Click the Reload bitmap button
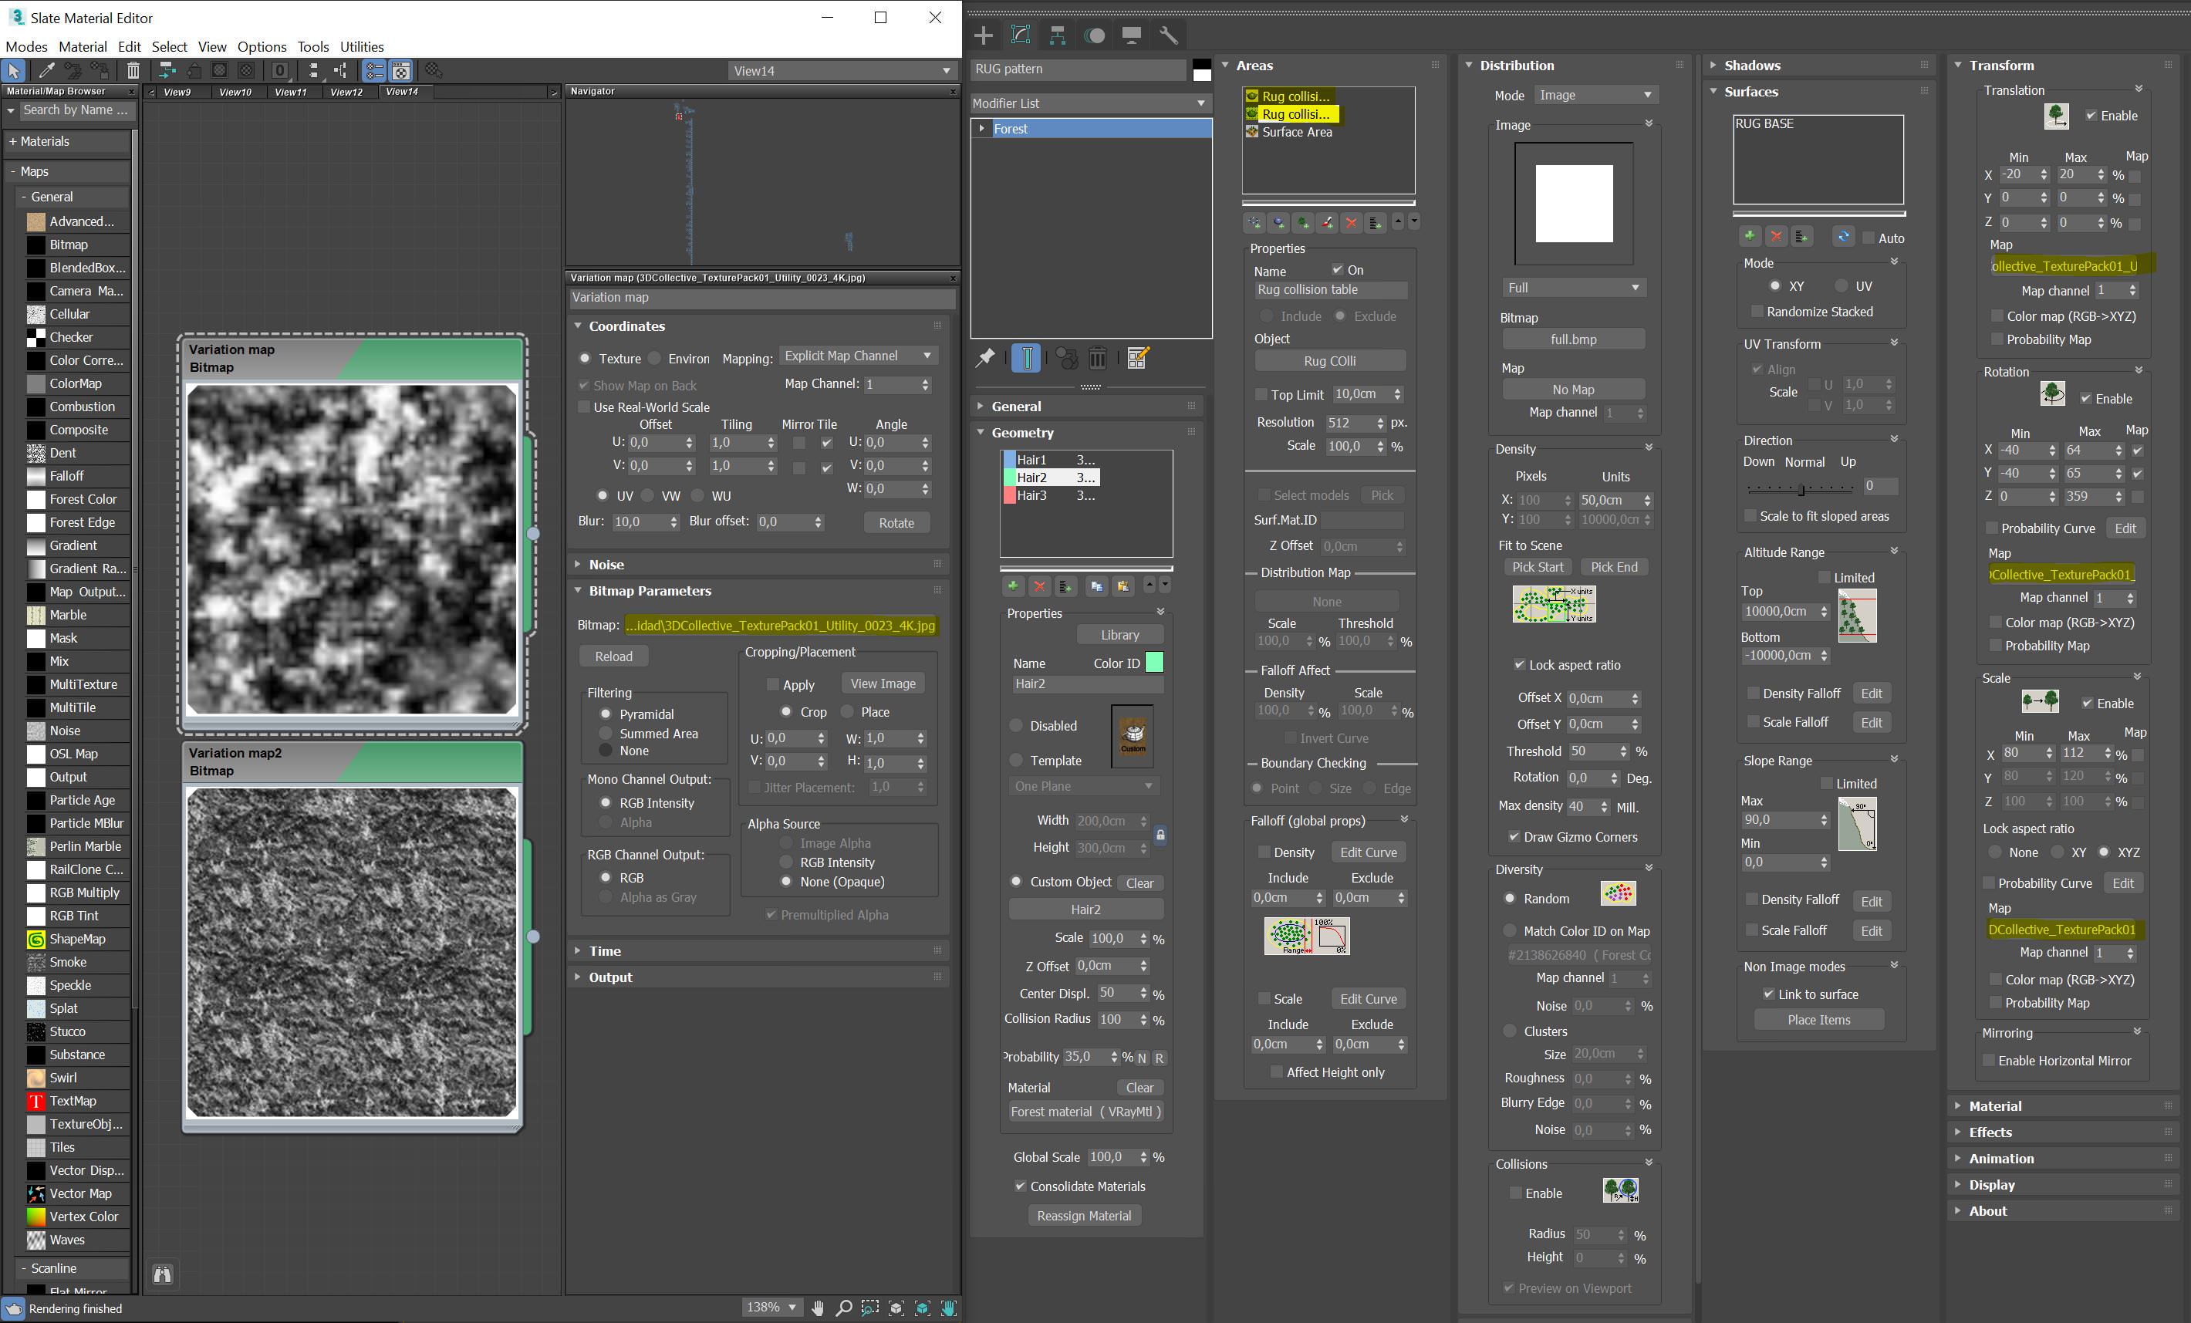 (613, 656)
